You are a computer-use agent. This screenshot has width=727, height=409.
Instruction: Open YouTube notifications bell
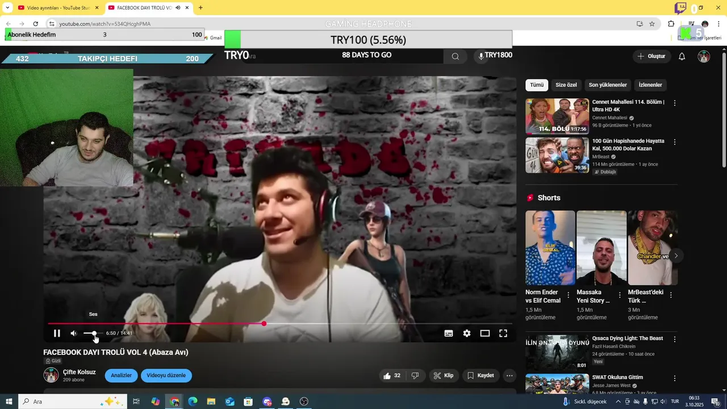(x=682, y=56)
